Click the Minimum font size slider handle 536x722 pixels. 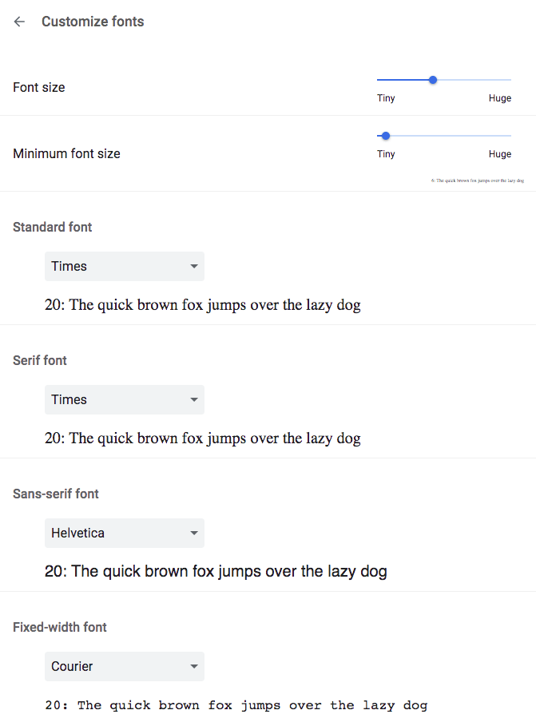pos(386,136)
